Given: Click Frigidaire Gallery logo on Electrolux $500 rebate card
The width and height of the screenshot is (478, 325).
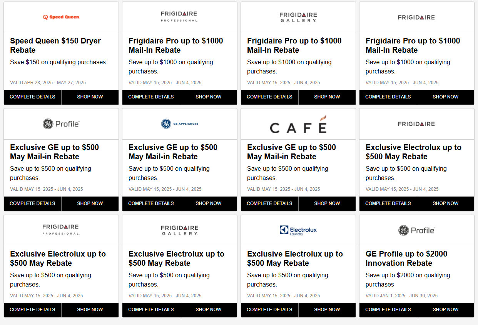Looking at the screenshot, I should pos(180,230).
